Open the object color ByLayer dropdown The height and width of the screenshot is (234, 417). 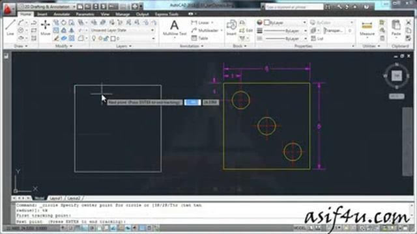point(285,23)
